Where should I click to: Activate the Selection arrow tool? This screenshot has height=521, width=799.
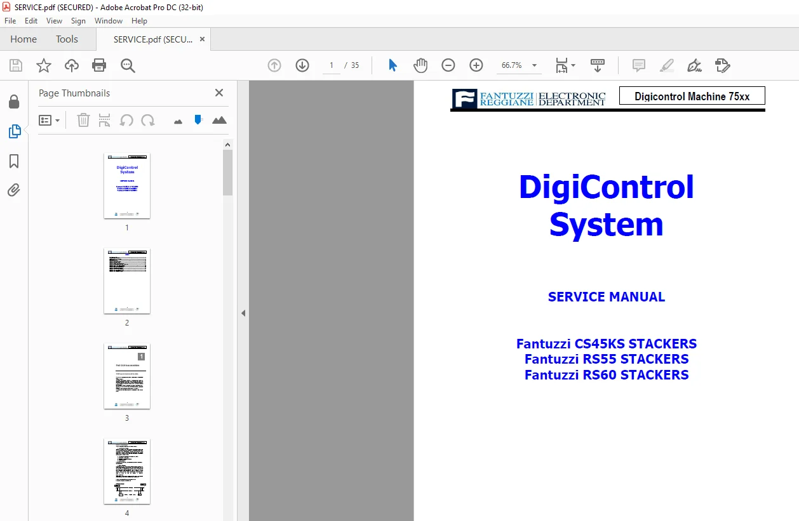point(393,65)
